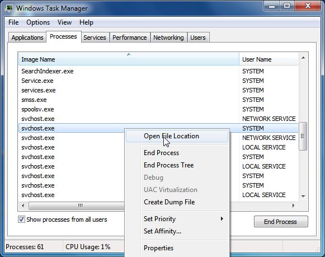Open the File menu
This screenshot has height=257, width=325.
click(13, 22)
